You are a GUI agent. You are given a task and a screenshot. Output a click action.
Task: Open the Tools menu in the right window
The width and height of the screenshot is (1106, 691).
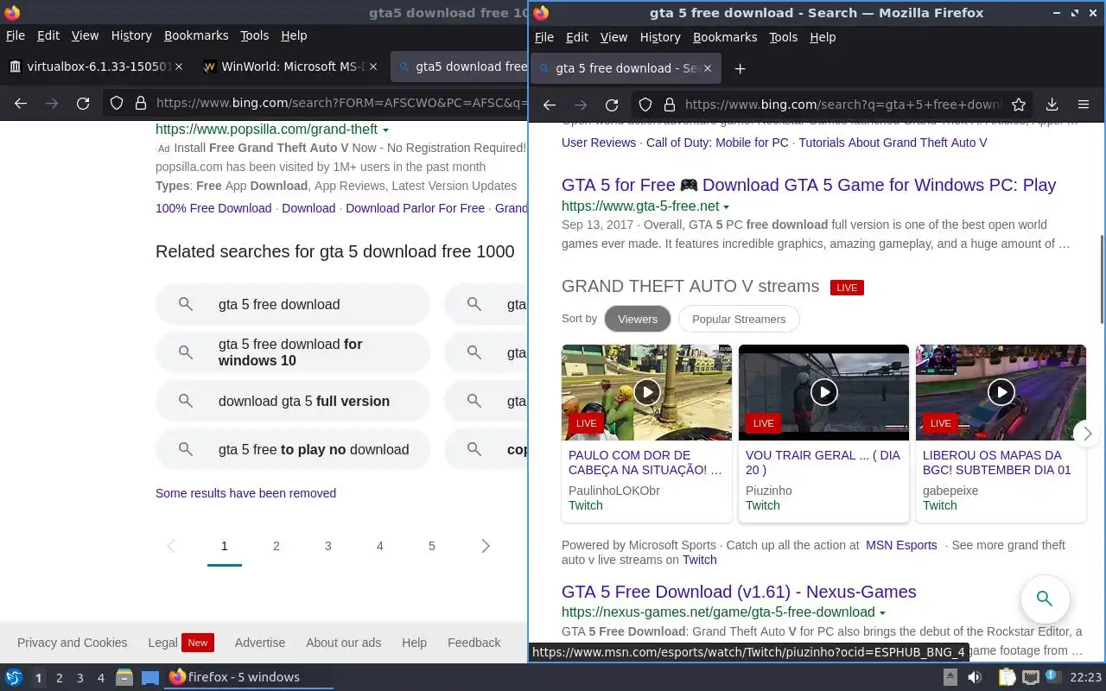[784, 37]
